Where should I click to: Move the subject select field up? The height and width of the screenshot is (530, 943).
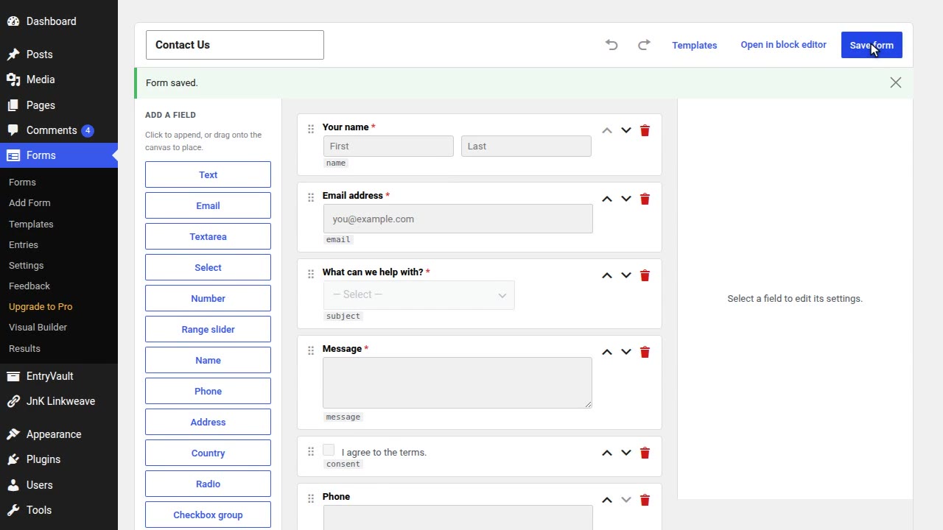[x=607, y=275]
